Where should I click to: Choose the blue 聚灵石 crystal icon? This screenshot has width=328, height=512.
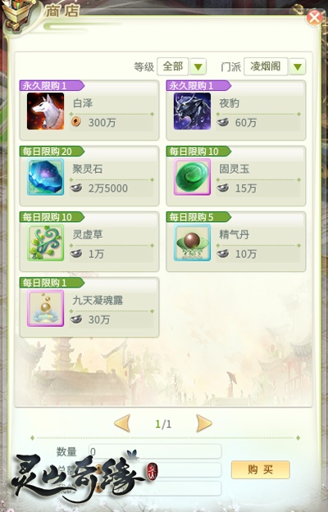click(45, 177)
